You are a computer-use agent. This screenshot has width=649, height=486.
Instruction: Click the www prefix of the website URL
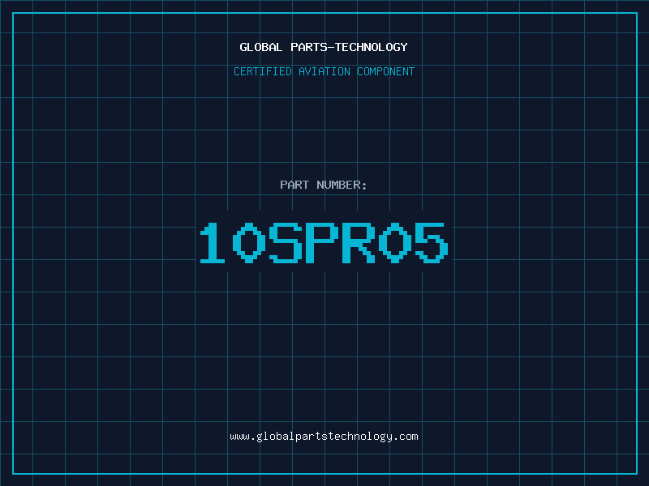[239, 437]
